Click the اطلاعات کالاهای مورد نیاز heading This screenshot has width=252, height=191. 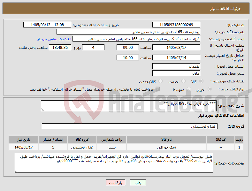[x=221, y=116]
